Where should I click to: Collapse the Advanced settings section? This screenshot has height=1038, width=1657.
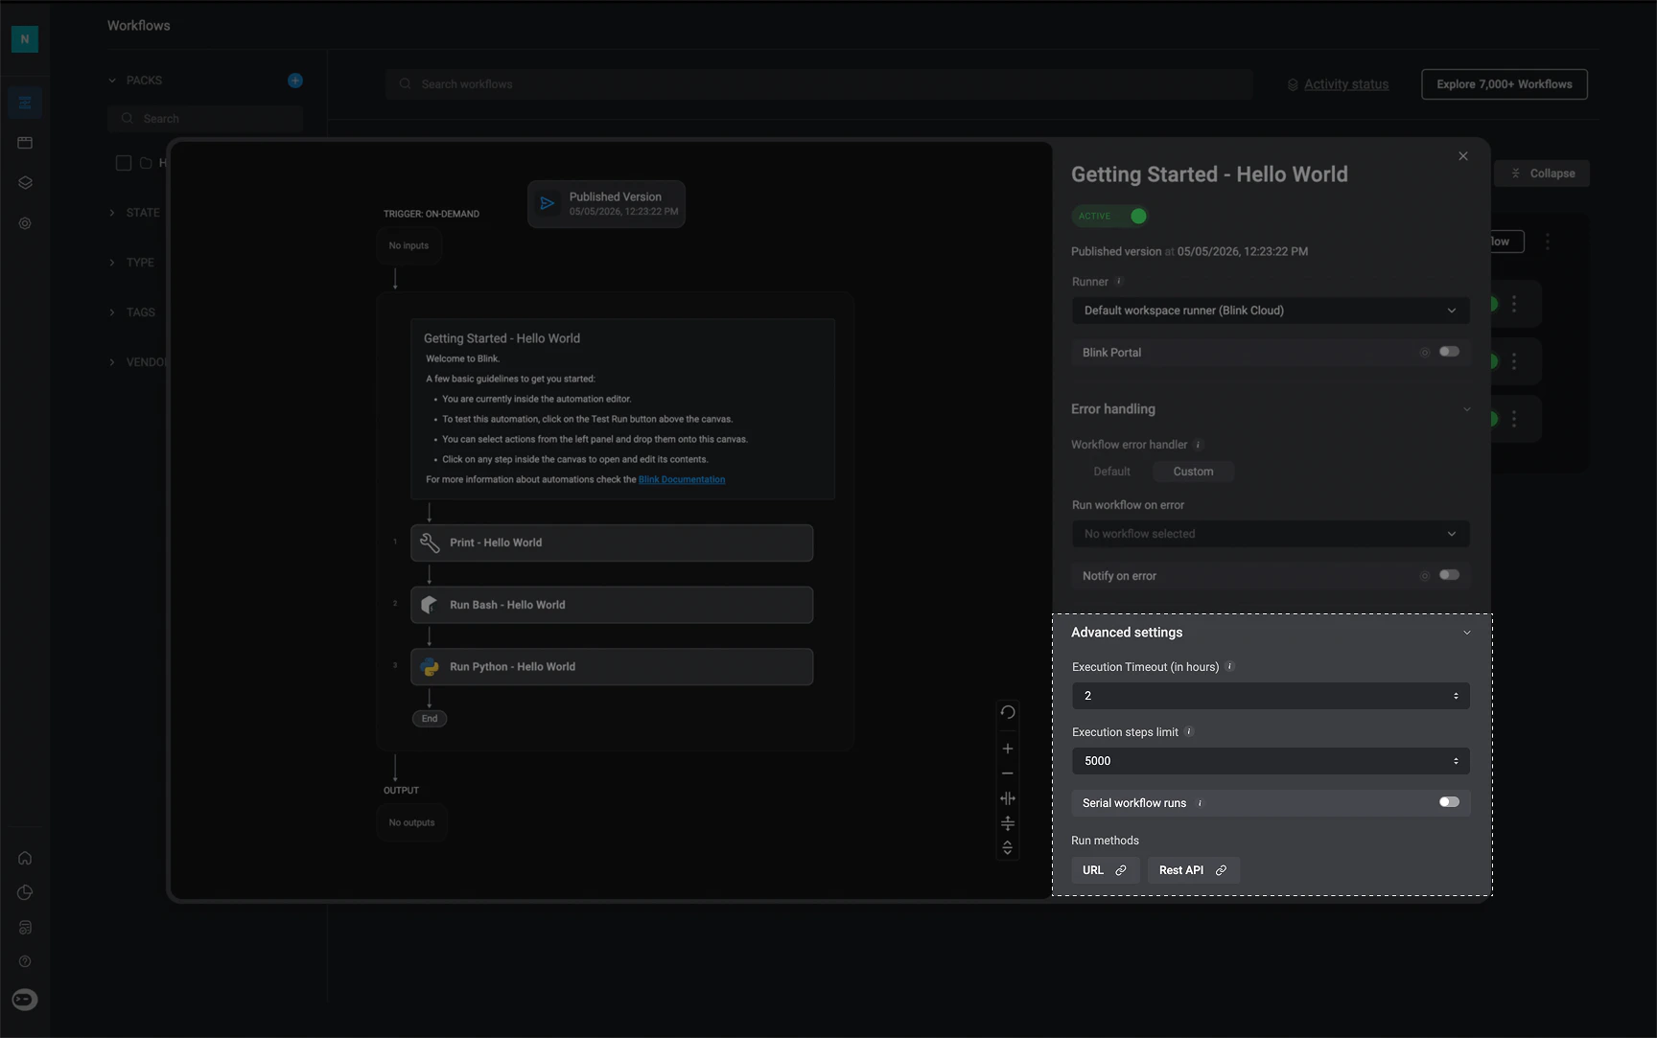click(x=1466, y=633)
